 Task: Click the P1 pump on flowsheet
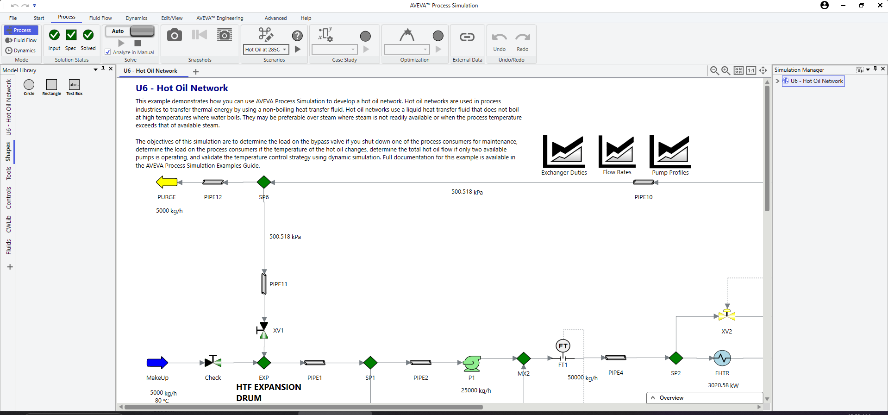coord(471,364)
